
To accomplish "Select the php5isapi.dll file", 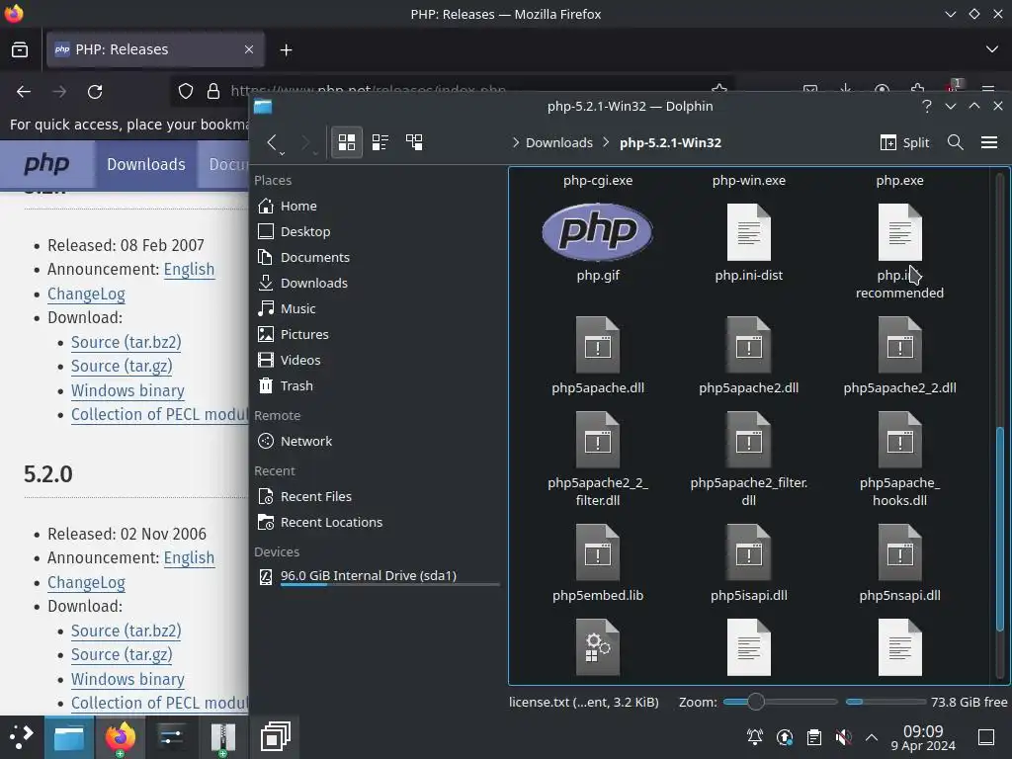I will (x=749, y=562).
